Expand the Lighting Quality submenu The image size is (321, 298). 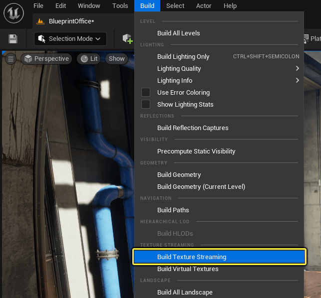219,69
